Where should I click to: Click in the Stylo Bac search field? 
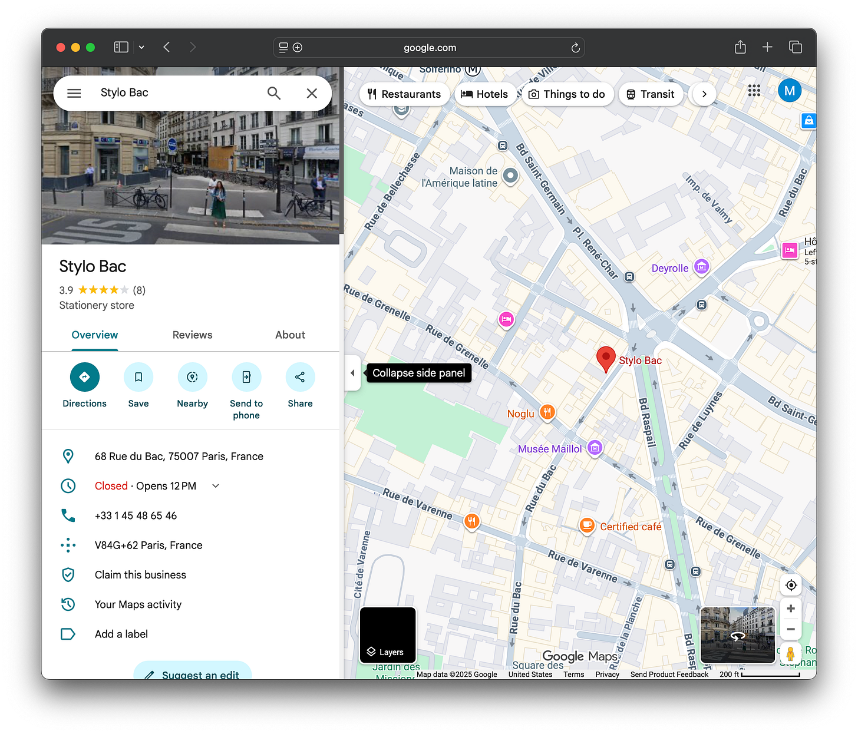tap(177, 93)
